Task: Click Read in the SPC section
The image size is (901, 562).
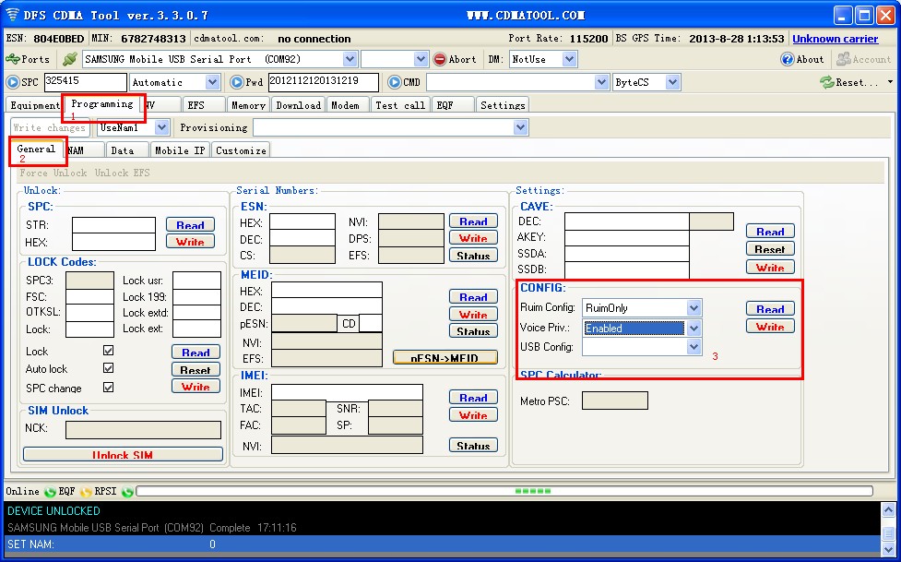Action: coord(190,225)
